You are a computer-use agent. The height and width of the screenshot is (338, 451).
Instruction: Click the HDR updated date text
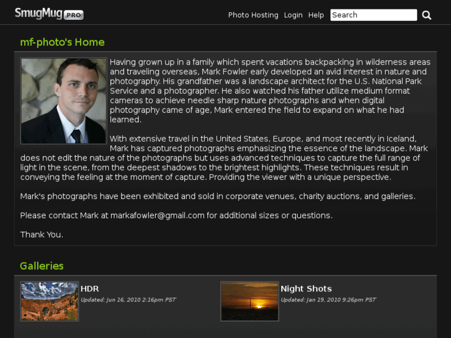(128, 300)
